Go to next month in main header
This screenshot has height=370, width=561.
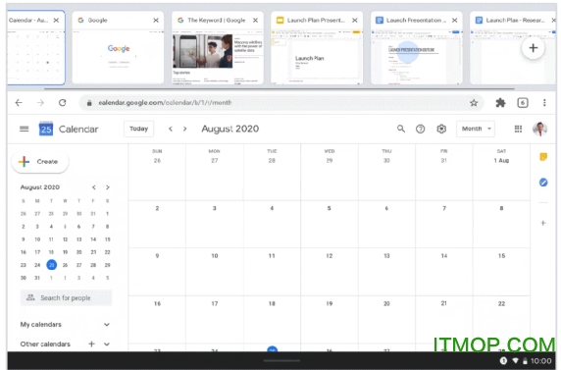pos(184,129)
